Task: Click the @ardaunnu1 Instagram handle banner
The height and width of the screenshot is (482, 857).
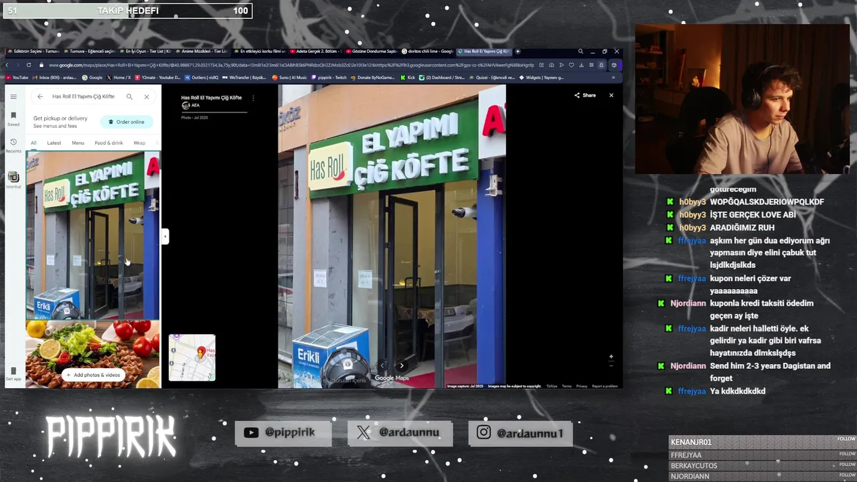Action: 520,432
